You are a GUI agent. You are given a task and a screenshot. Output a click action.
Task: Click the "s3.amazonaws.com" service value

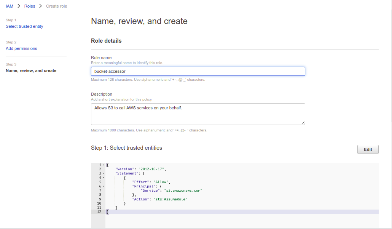coord(183,191)
